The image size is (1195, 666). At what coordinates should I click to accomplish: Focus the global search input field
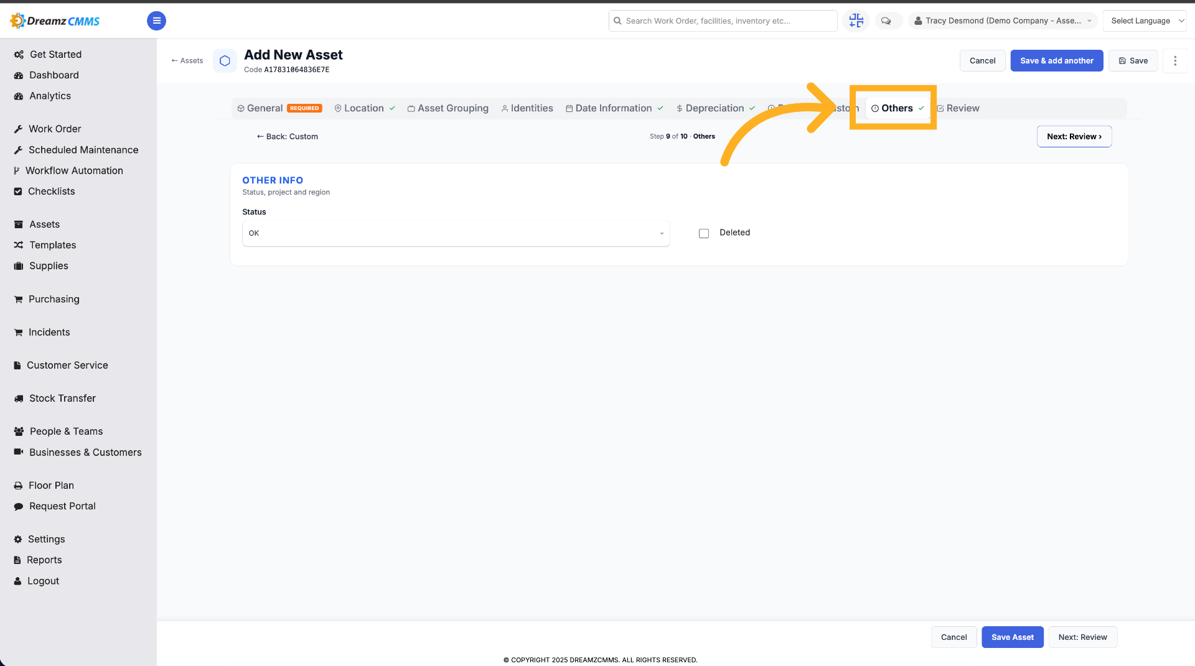tap(723, 21)
